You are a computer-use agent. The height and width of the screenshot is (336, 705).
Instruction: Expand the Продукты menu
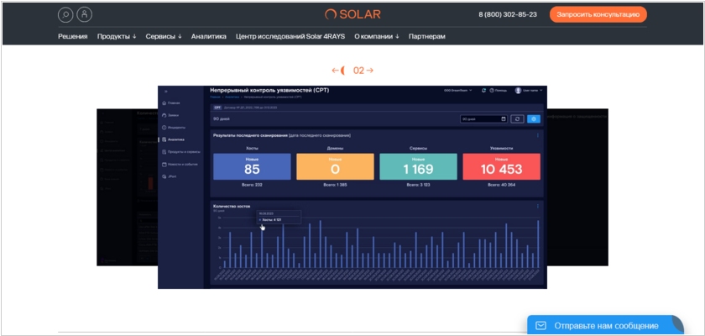pos(117,36)
